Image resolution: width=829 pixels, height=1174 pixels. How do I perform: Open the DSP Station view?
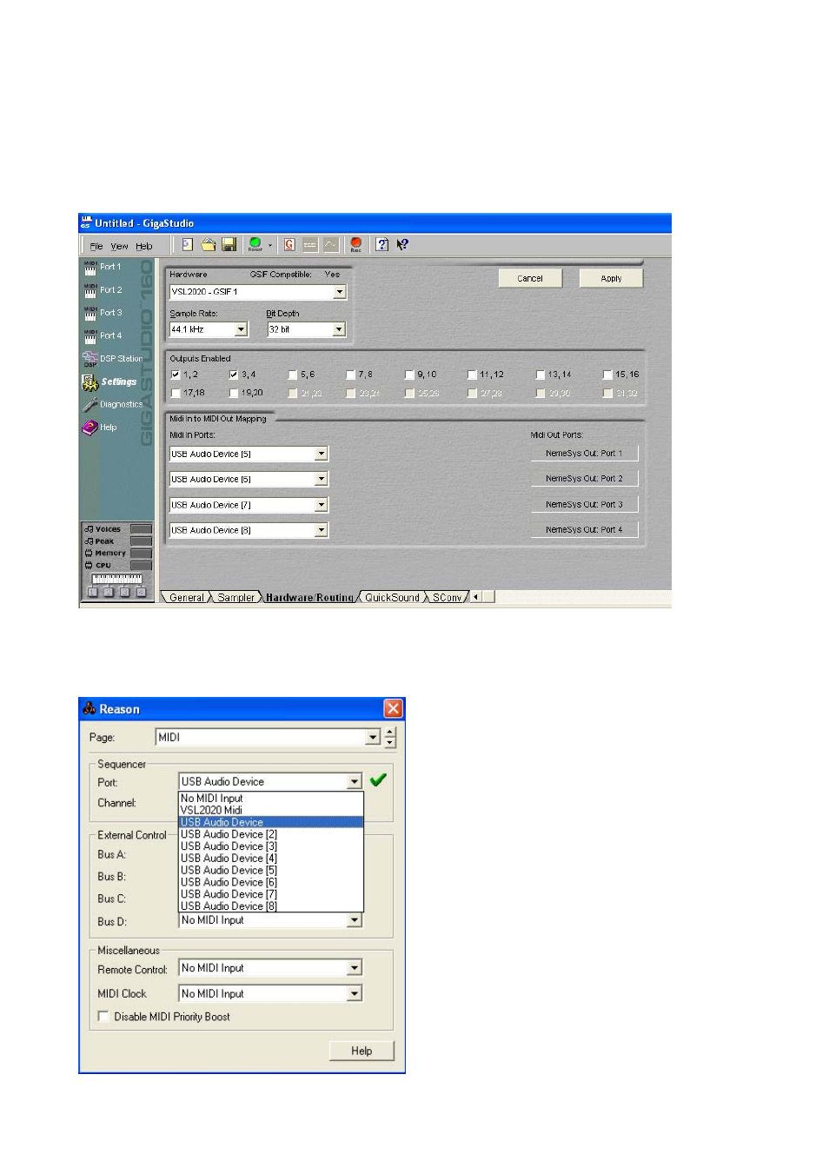click(x=112, y=359)
